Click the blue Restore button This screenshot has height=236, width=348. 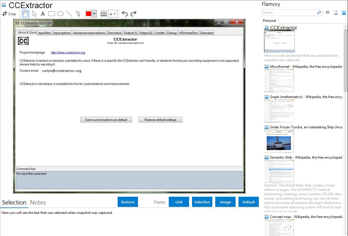coord(128,202)
